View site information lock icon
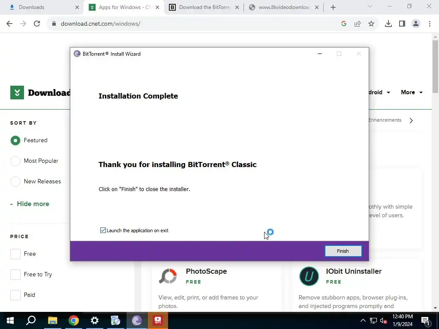Screen dimensions: 439x329 [x=54, y=24]
